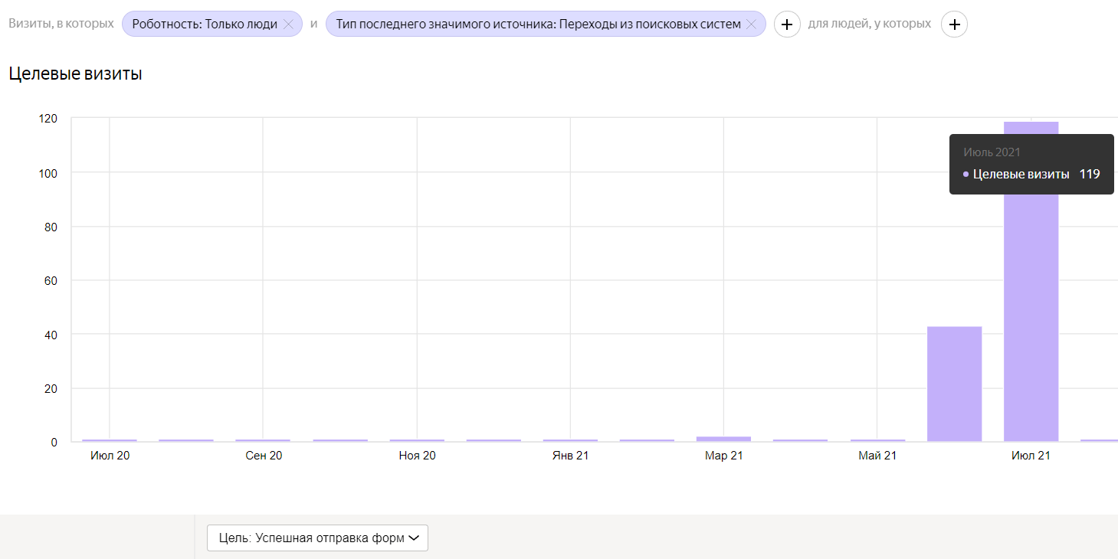The height and width of the screenshot is (559, 1118).
Task: Click the small March 2021 bar
Action: [723, 439]
